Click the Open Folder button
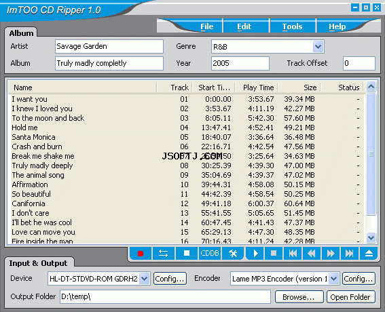The image size is (385, 312). pyautogui.click(x=350, y=297)
